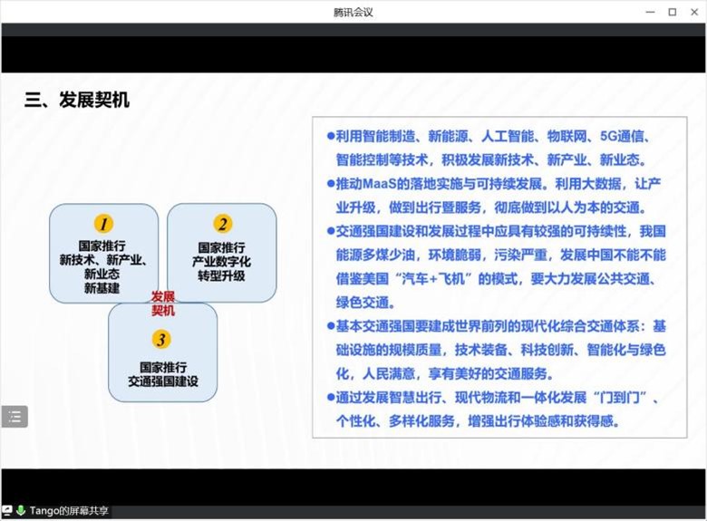Click the yellow number 3 circle
Screen dimensions: 707x521
[x=161, y=339]
